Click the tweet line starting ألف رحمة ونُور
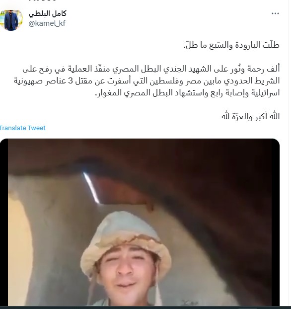Image resolution: width=291 pixels, height=309 pixels. (151, 69)
